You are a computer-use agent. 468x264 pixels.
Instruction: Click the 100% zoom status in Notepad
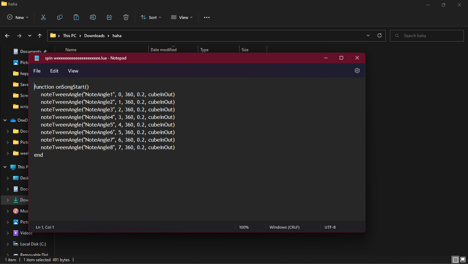point(244,227)
